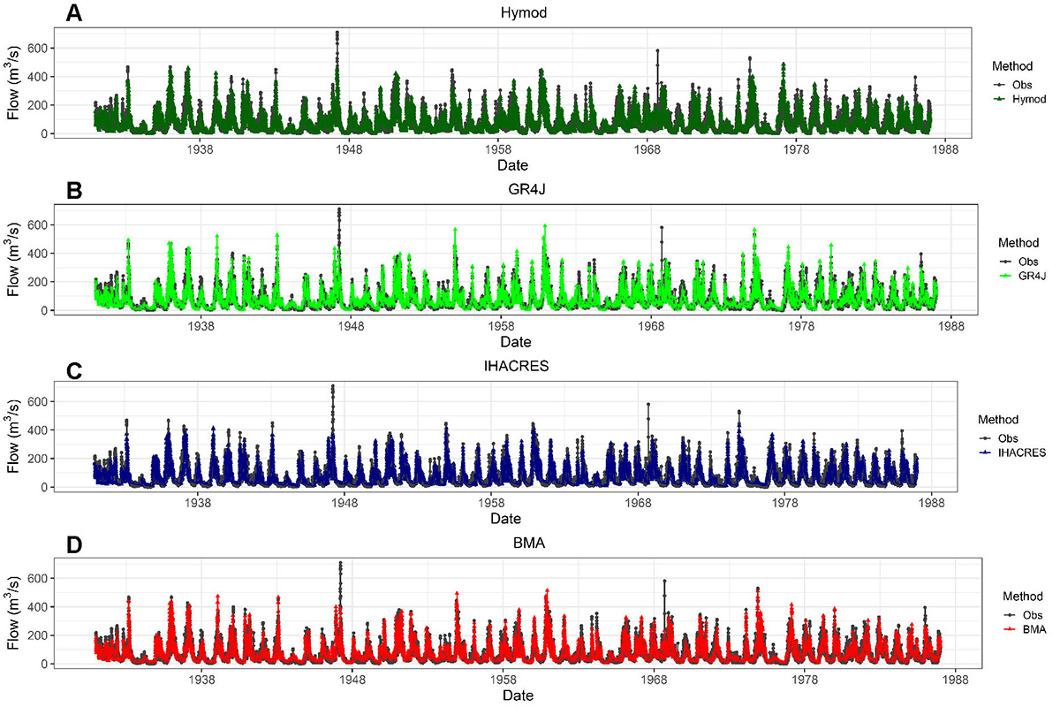The height and width of the screenshot is (707, 1060).
Task: Click the Obs legend marker in IHACRES panel
Action: 987,437
